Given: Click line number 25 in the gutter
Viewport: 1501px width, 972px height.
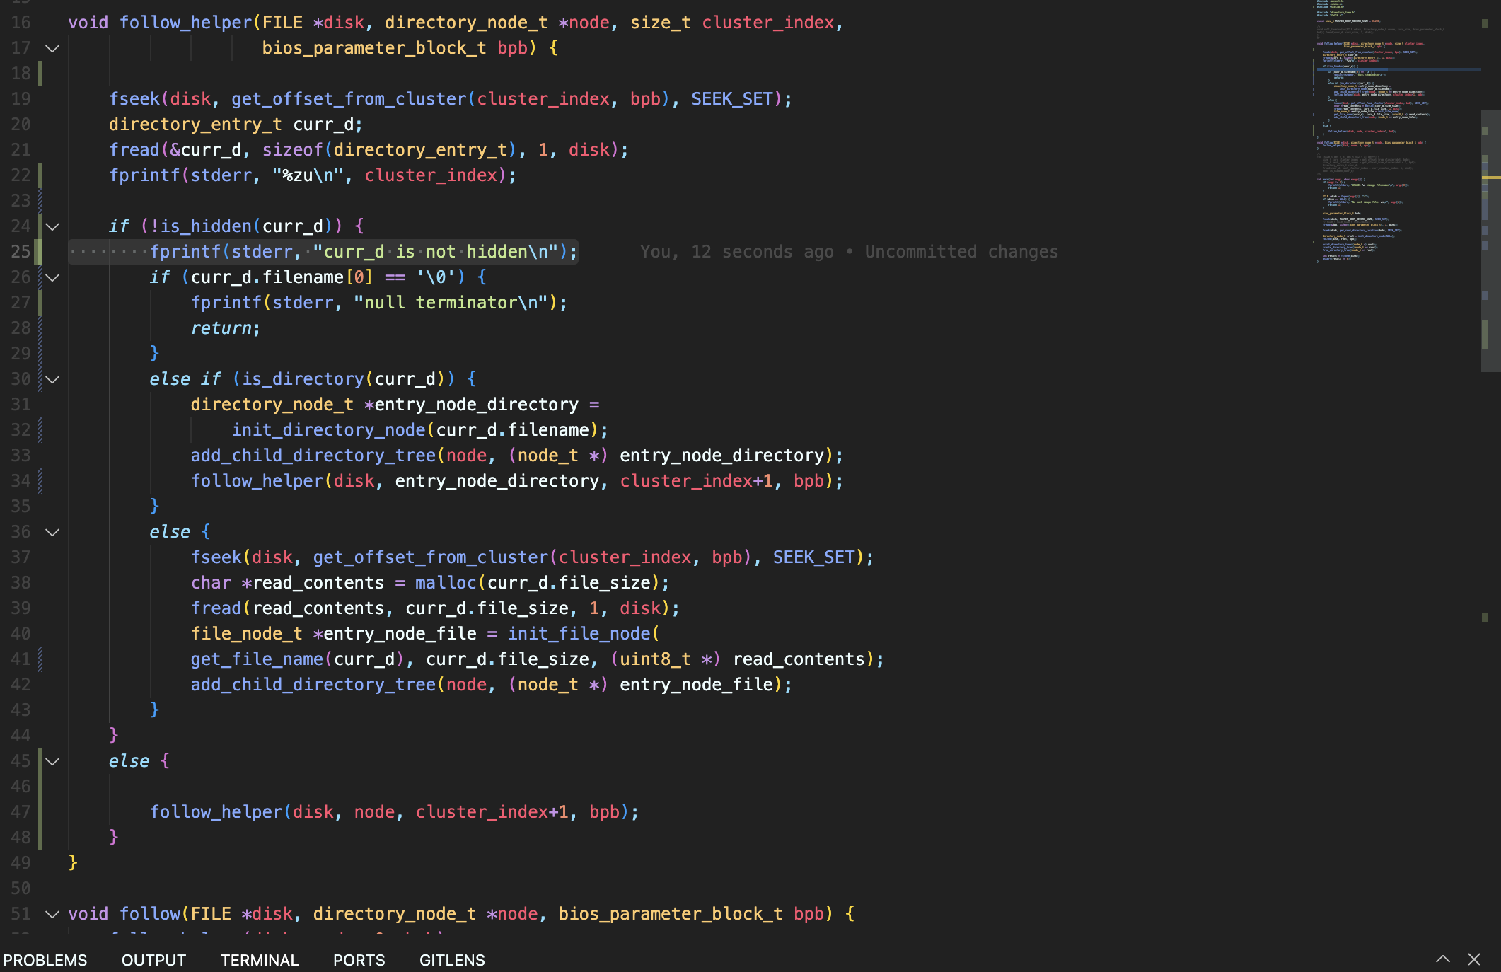Looking at the screenshot, I should pos(21,252).
